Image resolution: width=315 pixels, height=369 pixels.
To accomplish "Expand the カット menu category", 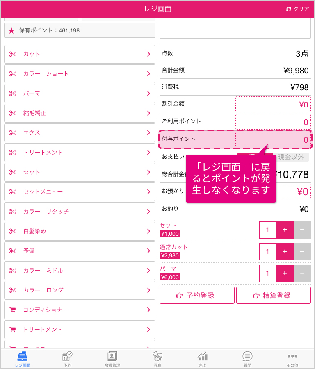I will tap(80, 54).
